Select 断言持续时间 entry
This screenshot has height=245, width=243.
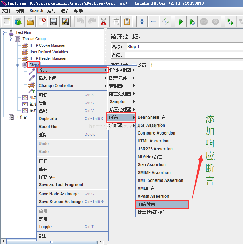coord(162,212)
